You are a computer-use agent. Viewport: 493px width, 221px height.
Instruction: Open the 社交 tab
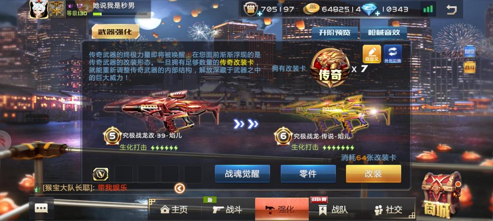pyautogui.click(x=388, y=209)
